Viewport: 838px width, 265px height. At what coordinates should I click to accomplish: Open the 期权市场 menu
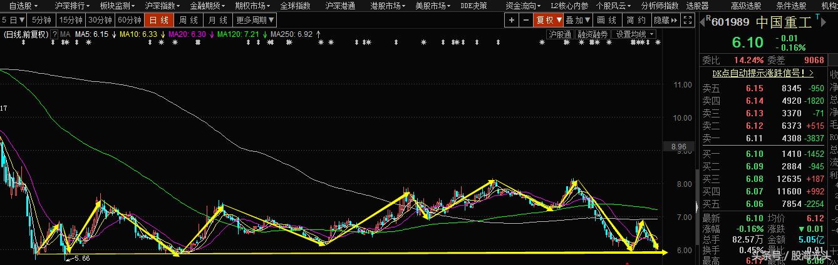pos(252,6)
